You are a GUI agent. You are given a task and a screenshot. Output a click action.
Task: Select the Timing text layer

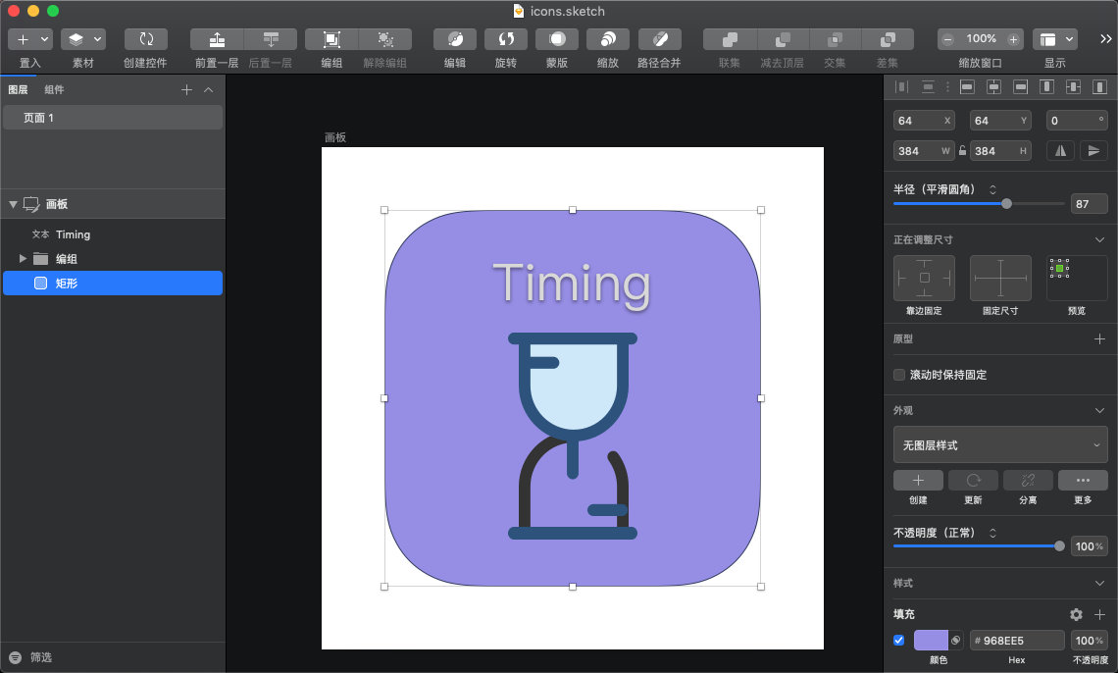pos(114,234)
